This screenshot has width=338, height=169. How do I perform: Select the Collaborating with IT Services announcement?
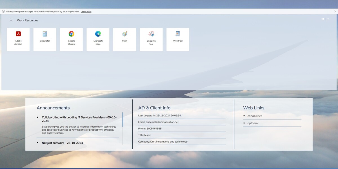click(x=79, y=119)
